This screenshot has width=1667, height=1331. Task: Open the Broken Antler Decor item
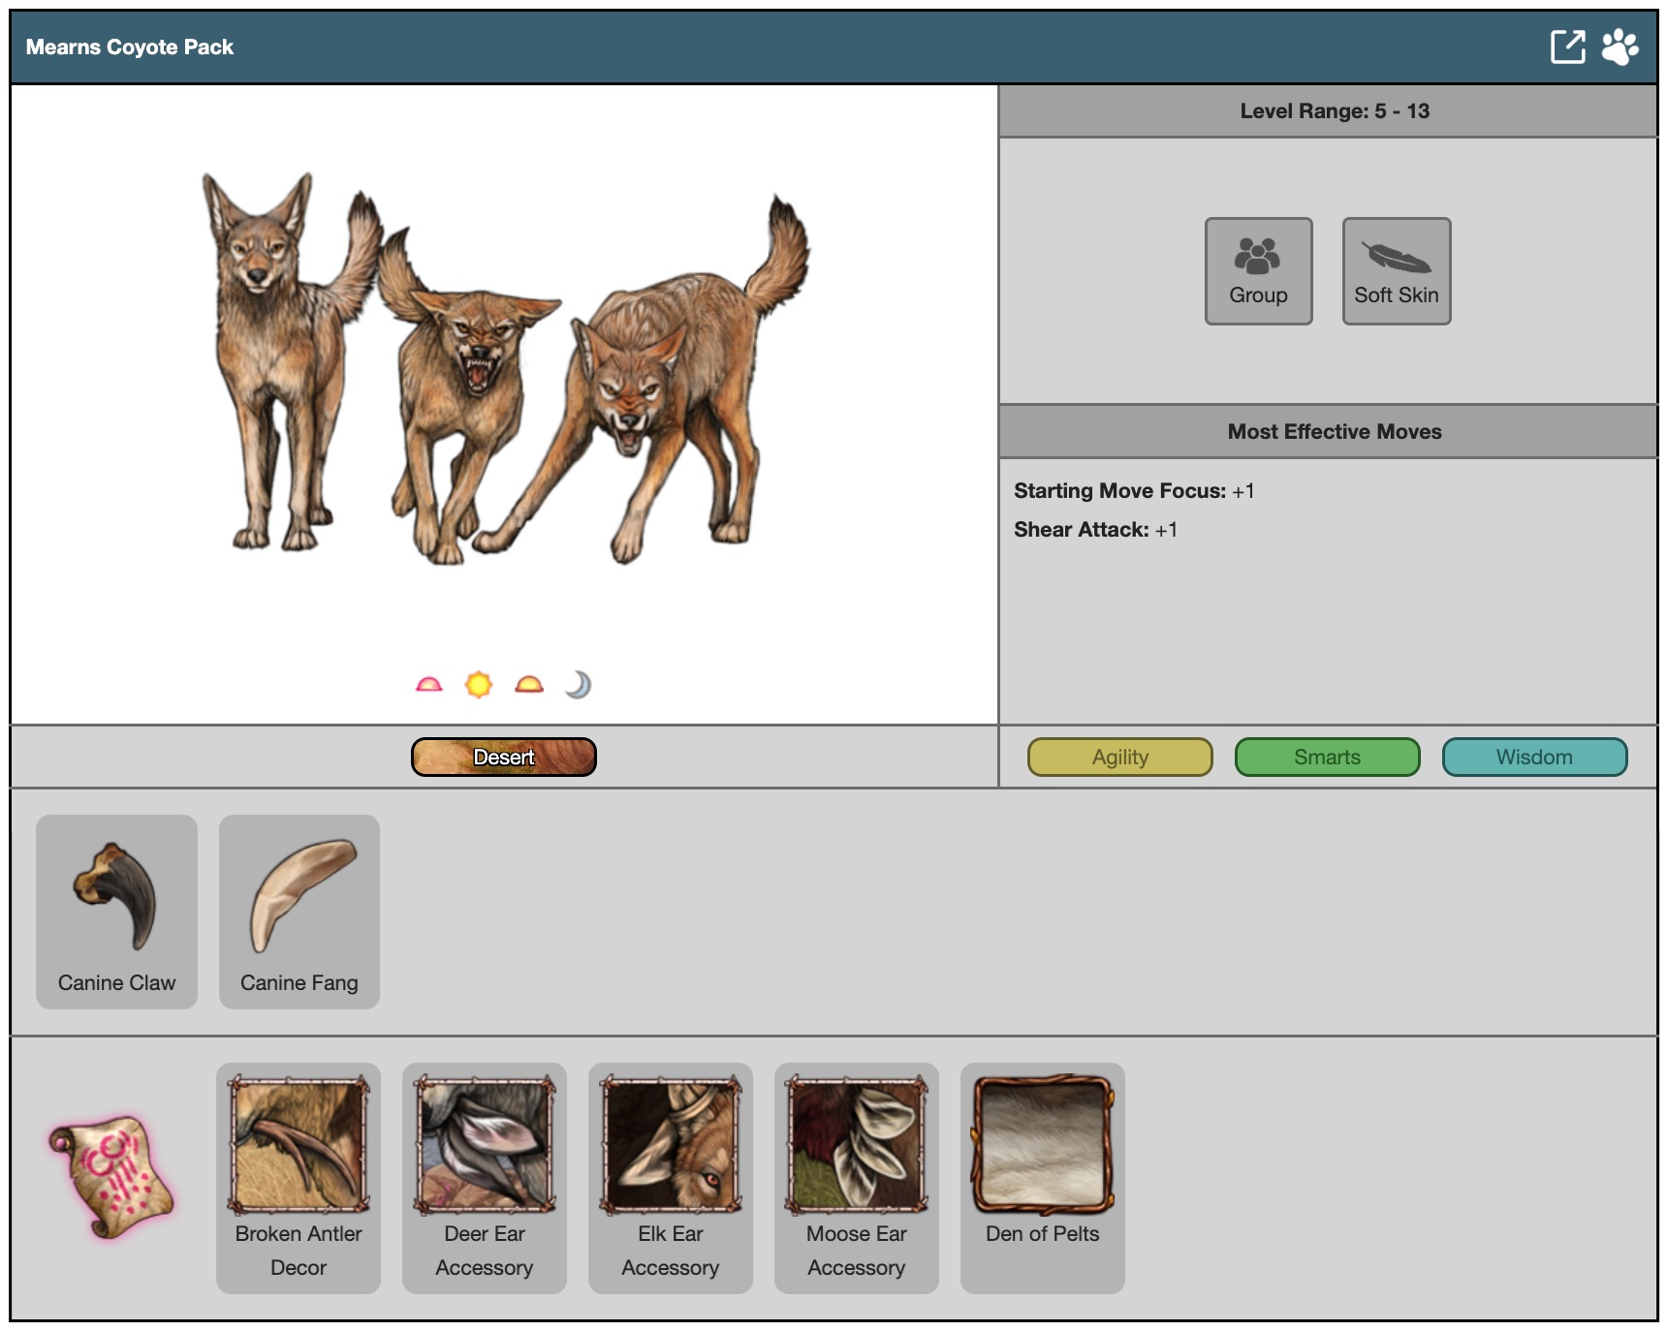299,1177
